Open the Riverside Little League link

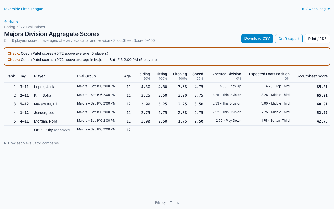pyautogui.click(x=24, y=9)
